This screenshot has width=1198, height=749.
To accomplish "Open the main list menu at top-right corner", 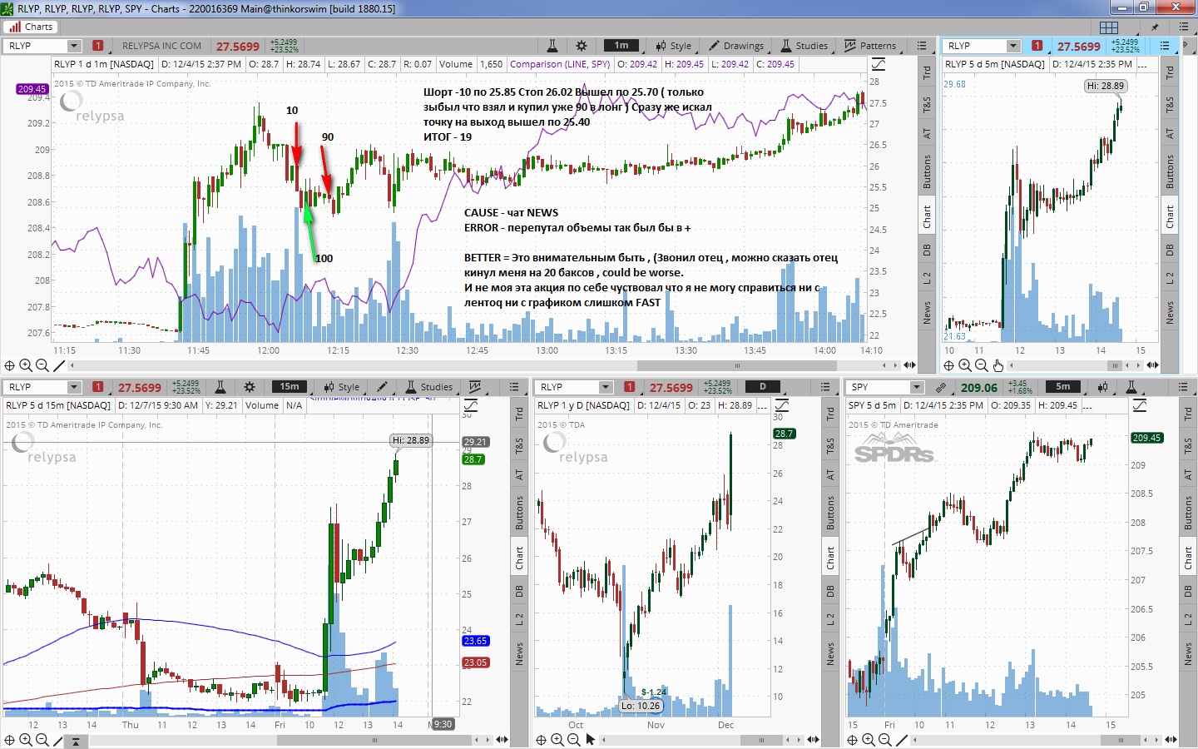I will coord(1183,27).
